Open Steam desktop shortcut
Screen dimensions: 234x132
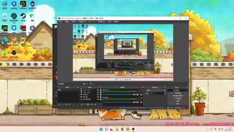(x=23, y=17)
